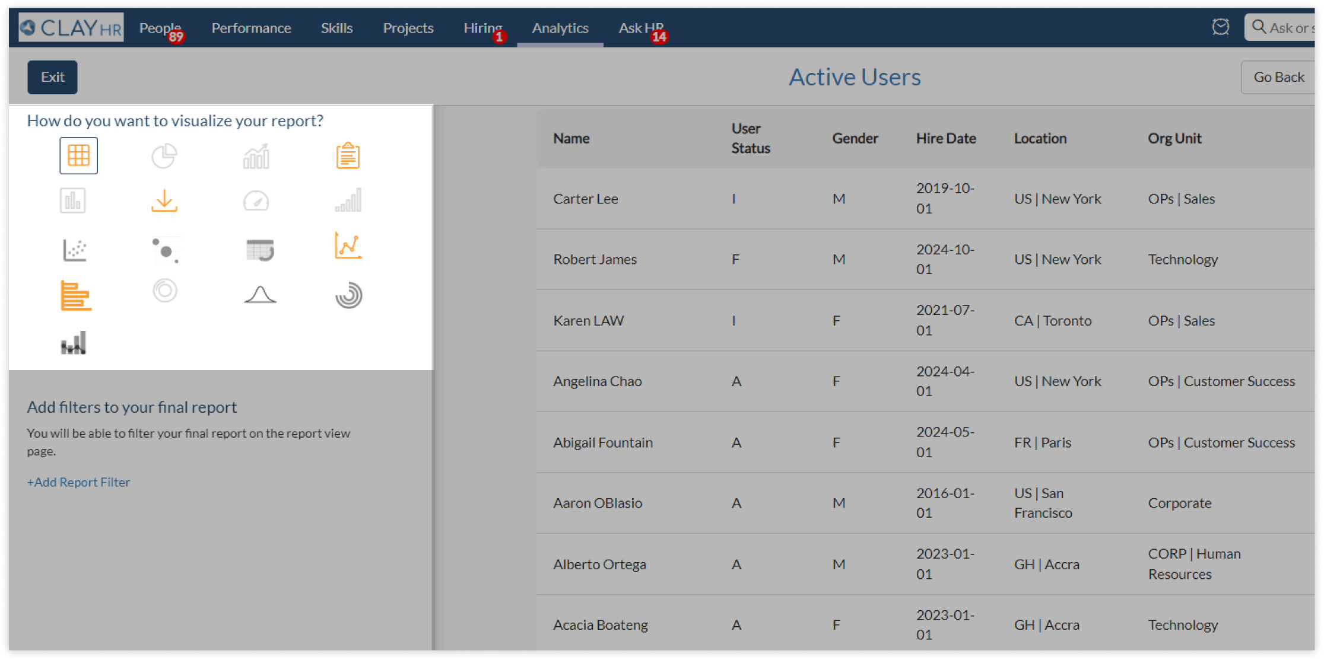
Task: Choose the bell curve distribution icon
Action: pos(260,294)
